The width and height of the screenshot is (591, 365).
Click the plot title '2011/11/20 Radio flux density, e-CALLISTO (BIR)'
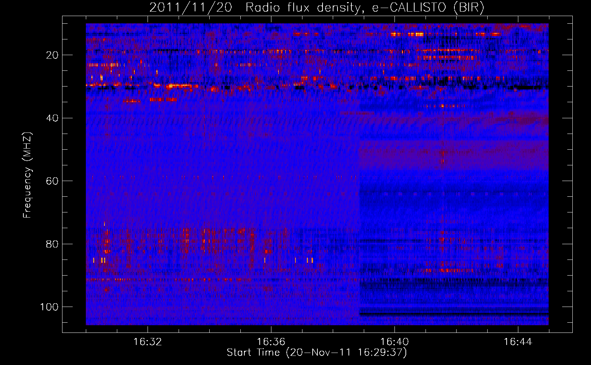(x=317, y=8)
